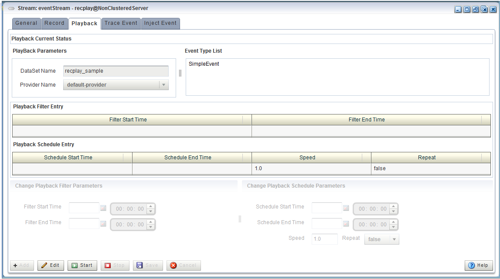Select the Playback tab
Image resolution: width=500 pixels, height=279 pixels.
coord(85,24)
